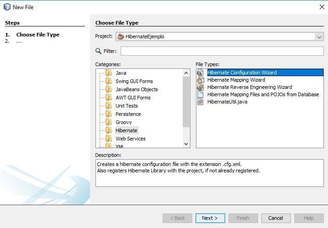Click the Hibernate Mapping Wizard hand icon
This screenshot has width=328, height=228.
201,80
